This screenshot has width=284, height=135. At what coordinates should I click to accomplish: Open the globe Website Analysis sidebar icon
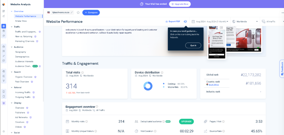pos(4,26)
